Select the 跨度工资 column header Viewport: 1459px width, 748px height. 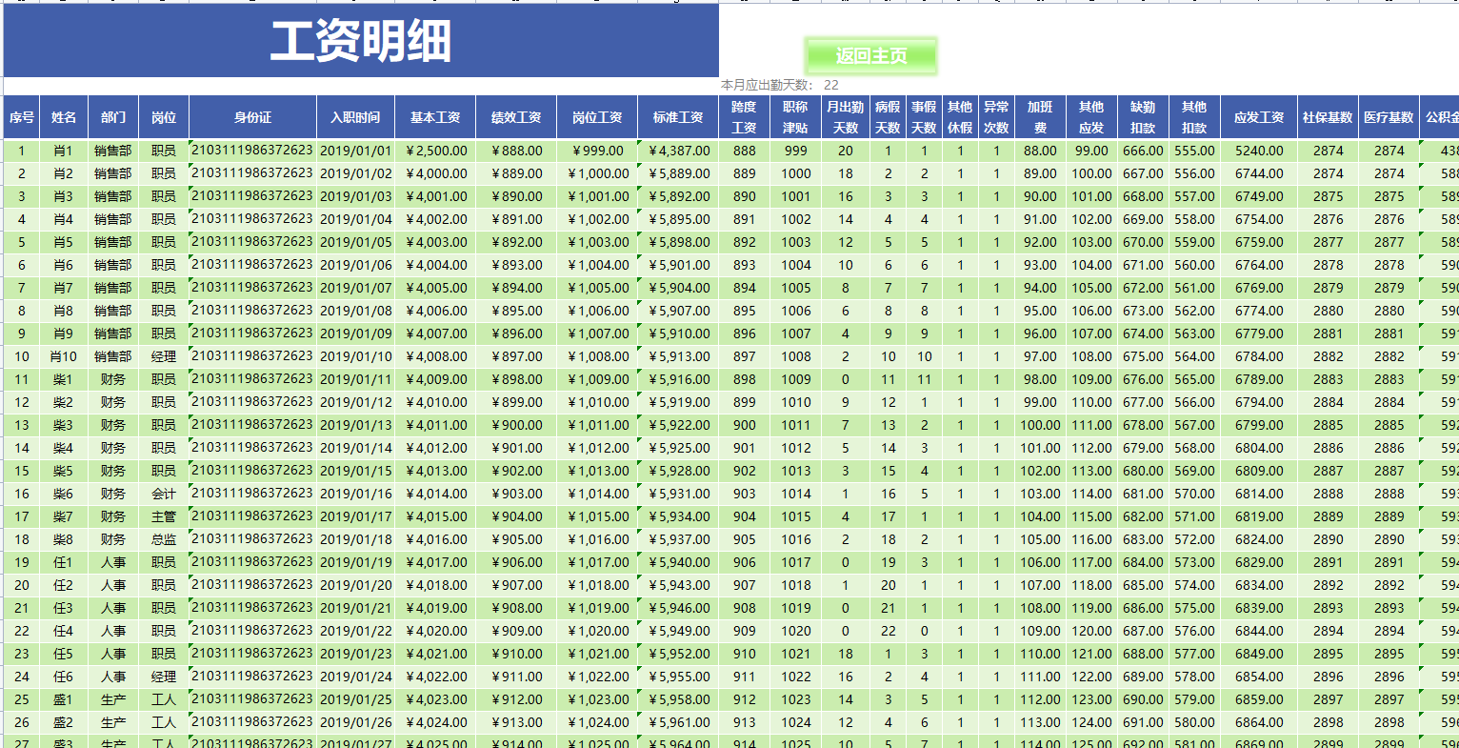(x=745, y=117)
